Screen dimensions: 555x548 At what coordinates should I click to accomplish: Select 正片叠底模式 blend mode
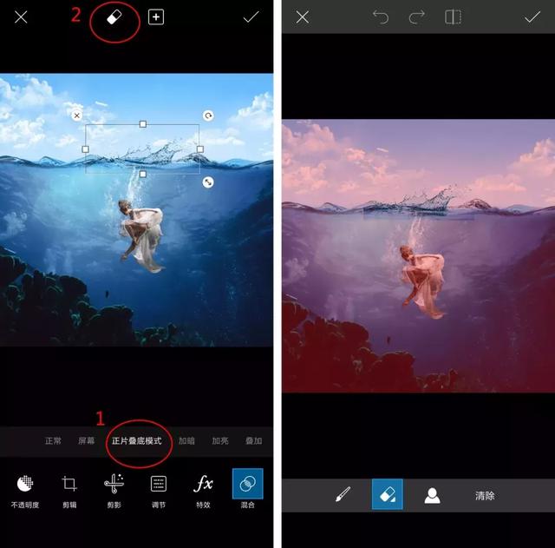(x=137, y=441)
